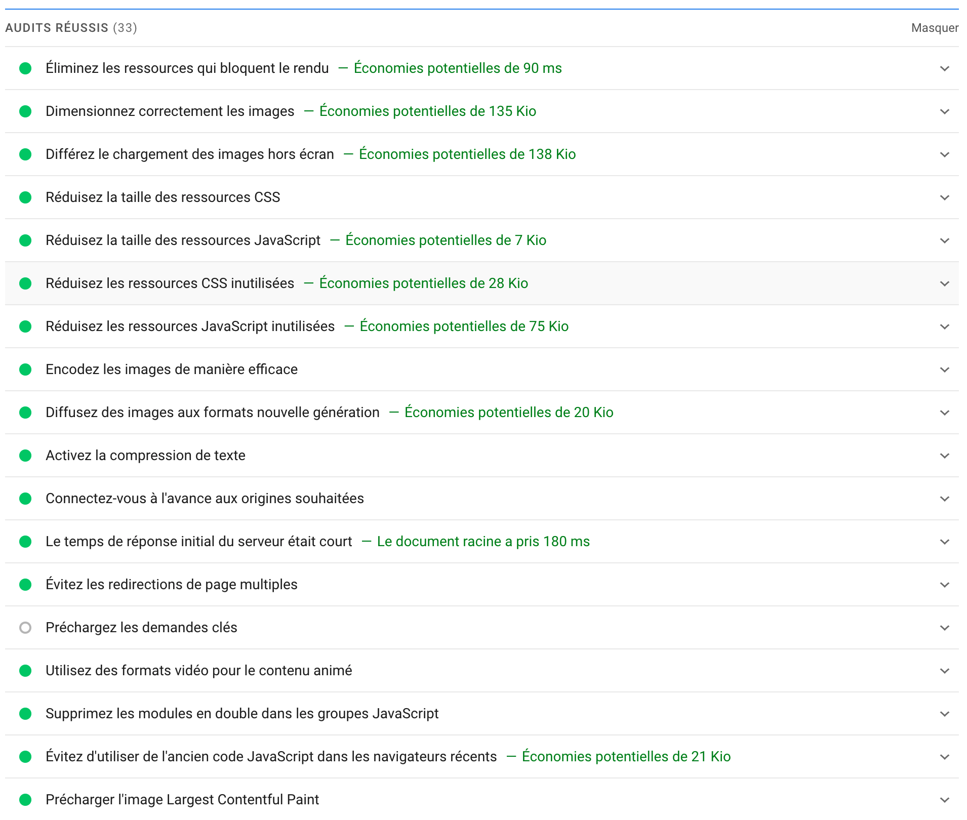
Task: Click the hollow circle beside 'Préchargez les demandes clés'
Action: [x=26, y=627]
